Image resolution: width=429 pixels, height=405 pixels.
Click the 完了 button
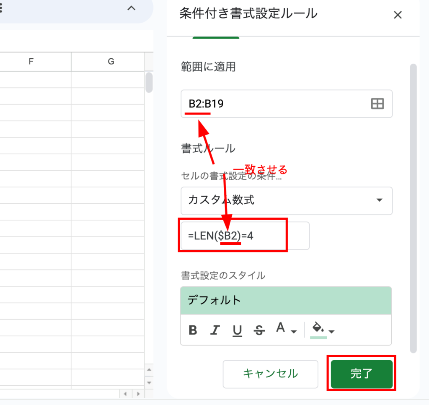point(362,374)
